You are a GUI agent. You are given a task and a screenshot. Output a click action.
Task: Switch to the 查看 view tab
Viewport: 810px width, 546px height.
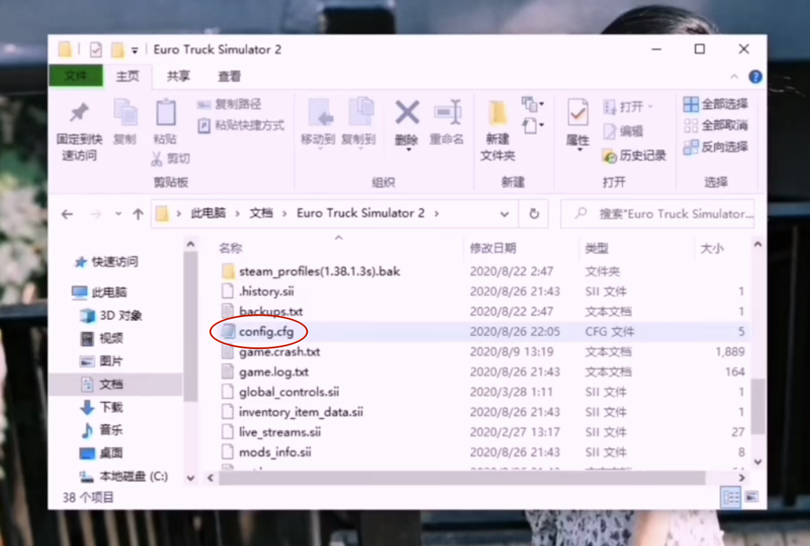pyautogui.click(x=229, y=76)
